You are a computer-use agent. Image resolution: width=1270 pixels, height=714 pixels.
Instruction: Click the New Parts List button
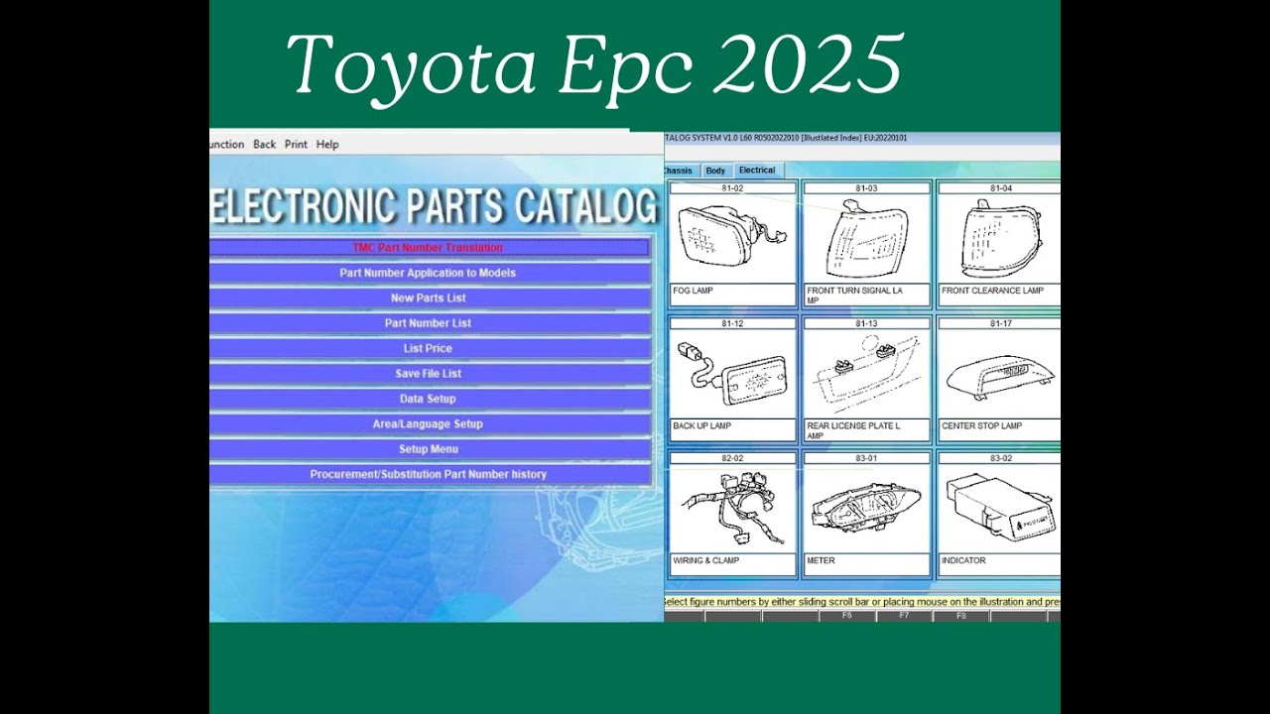pyautogui.click(x=429, y=297)
